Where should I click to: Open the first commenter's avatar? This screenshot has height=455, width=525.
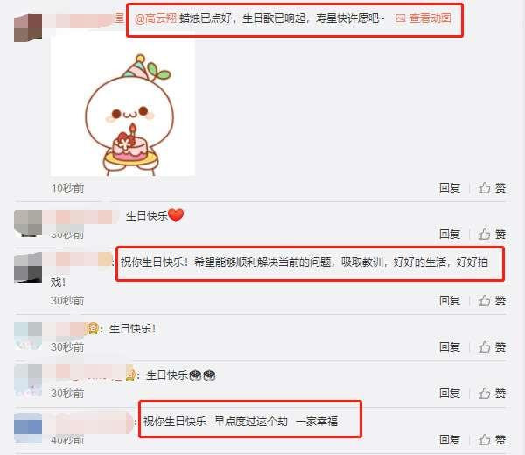pos(28,28)
